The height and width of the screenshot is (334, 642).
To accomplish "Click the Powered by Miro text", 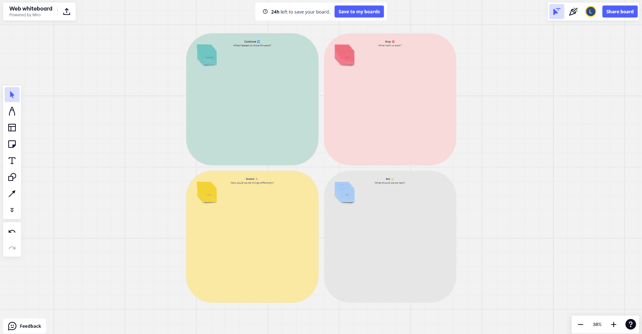I will tap(25, 15).
